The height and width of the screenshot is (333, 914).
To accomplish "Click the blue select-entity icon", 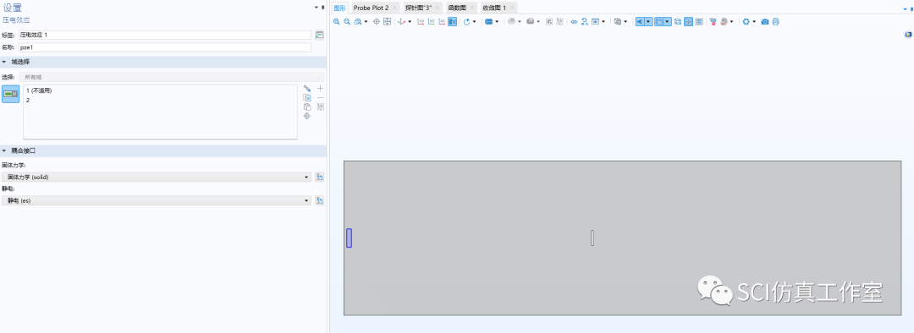I will pyautogui.click(x=488, y=21).
